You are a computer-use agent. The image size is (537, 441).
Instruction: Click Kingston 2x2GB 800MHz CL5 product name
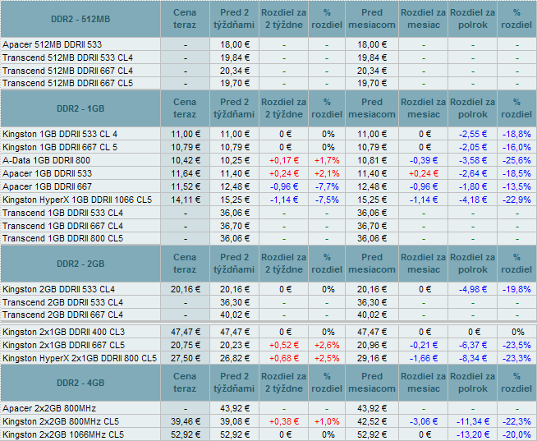pyautogui.click(x=61, y=421)
